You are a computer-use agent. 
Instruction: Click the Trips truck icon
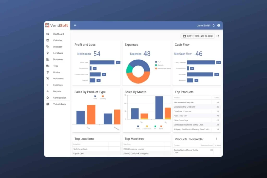(x=48, y=66)
